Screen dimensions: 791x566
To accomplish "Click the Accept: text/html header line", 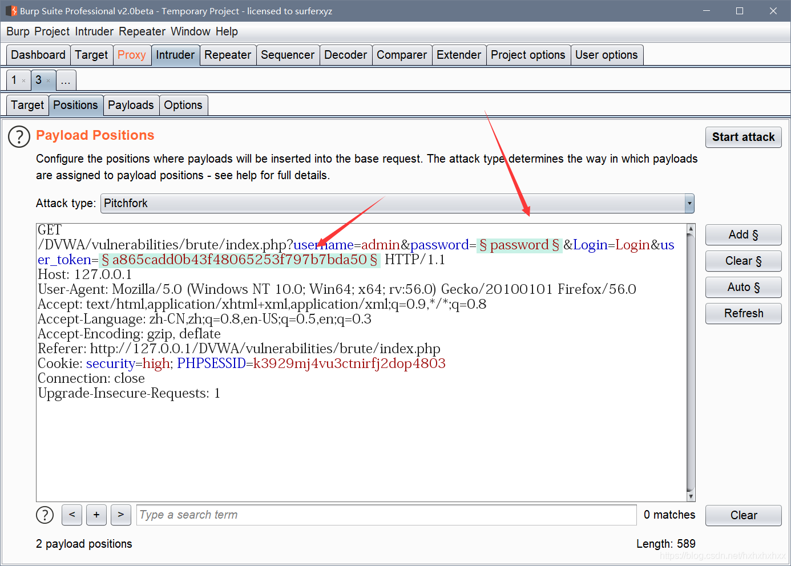I will point(262,304).
